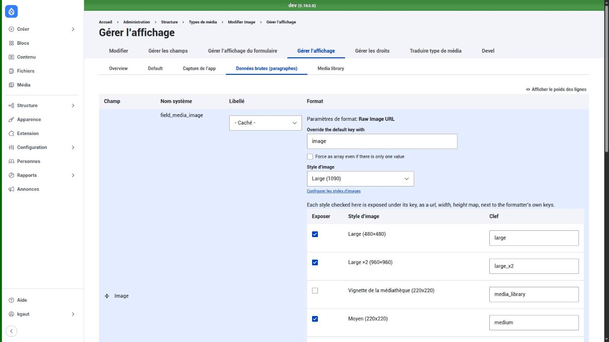Check the Vignette de la médiathèque checkbox

[x=315, y=291]
